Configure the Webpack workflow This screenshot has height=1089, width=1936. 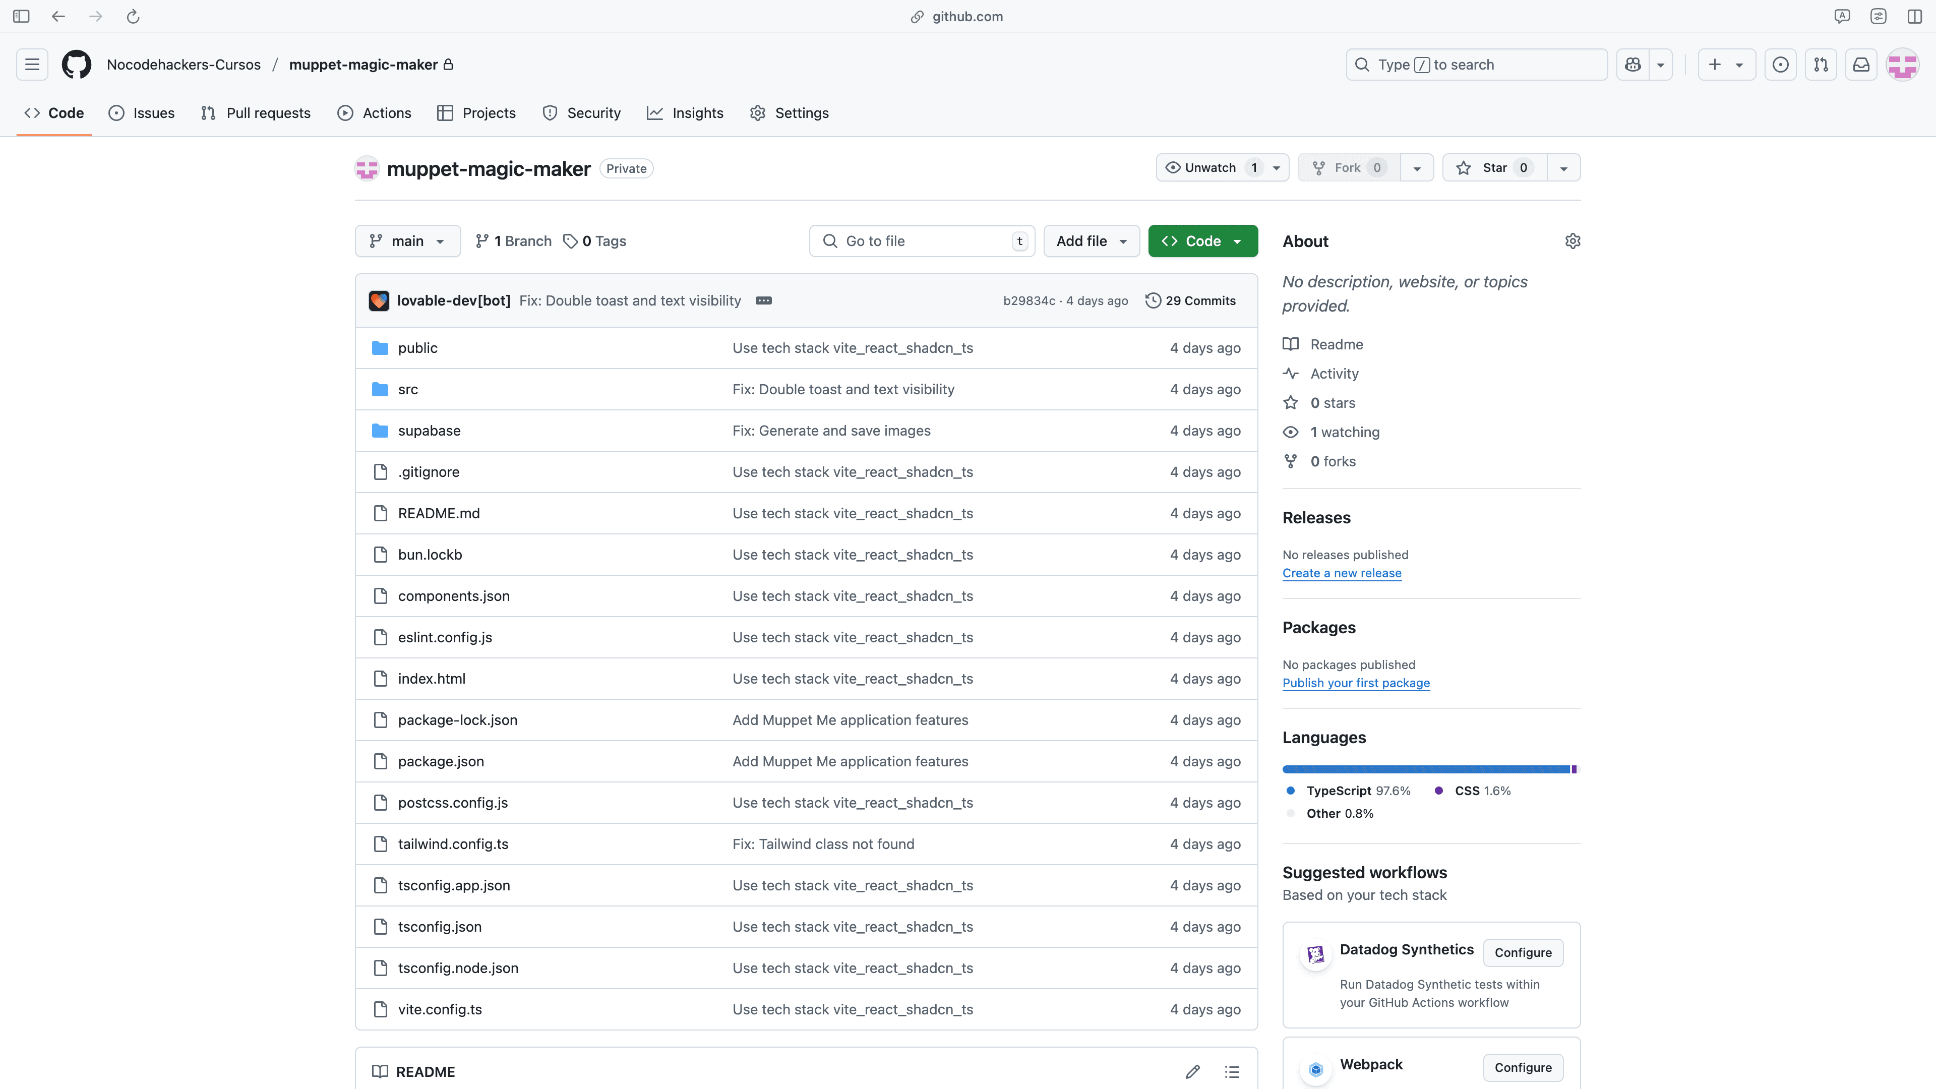pos(1523,1068)
